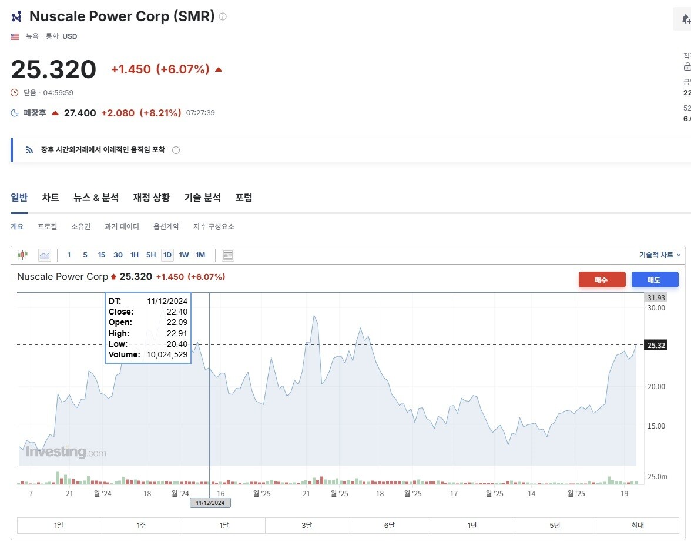Select the 1D interval
Screen dimensions: 691x542
click(x=167, y=255)
